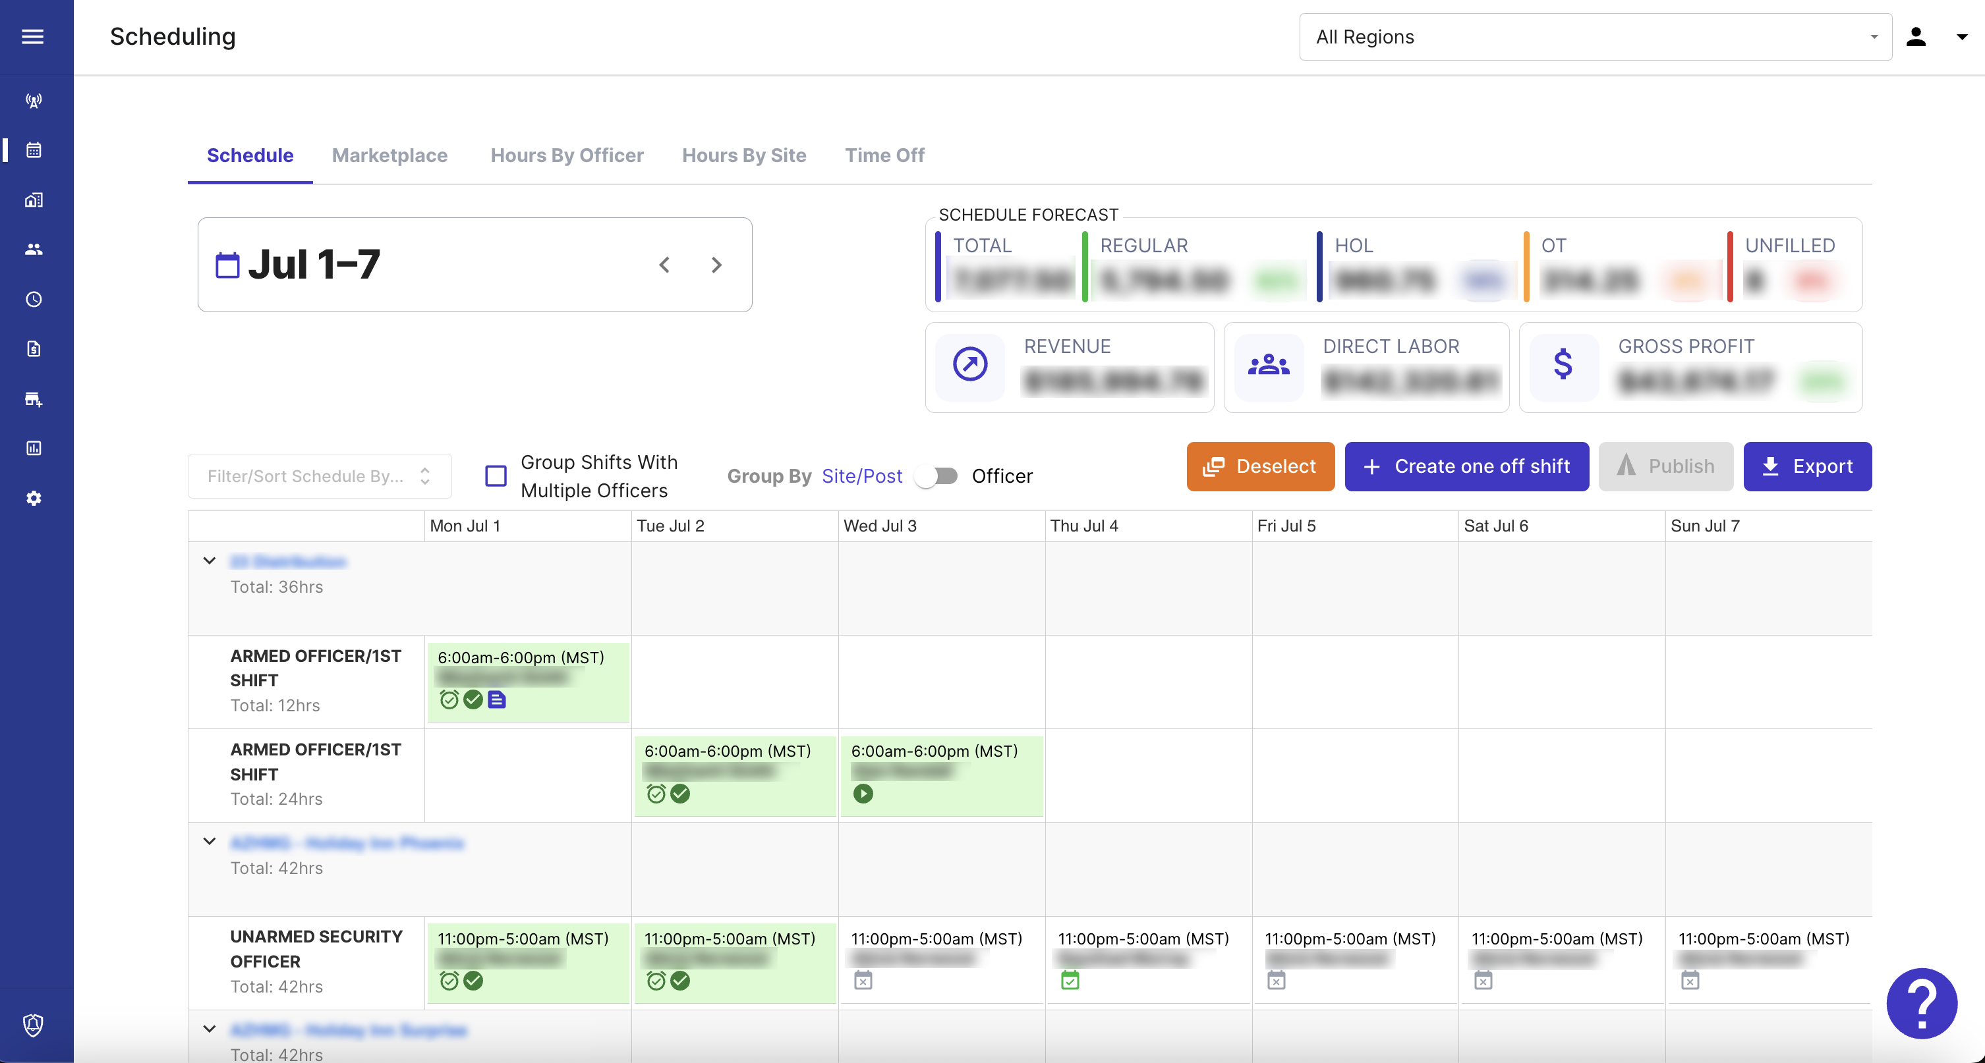Toggle Group By switch to Officer

click(936, 476)
